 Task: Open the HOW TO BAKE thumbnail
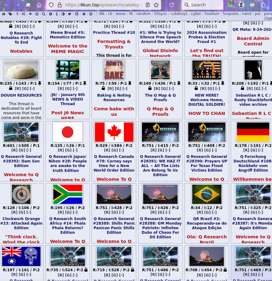pos(114,70)
